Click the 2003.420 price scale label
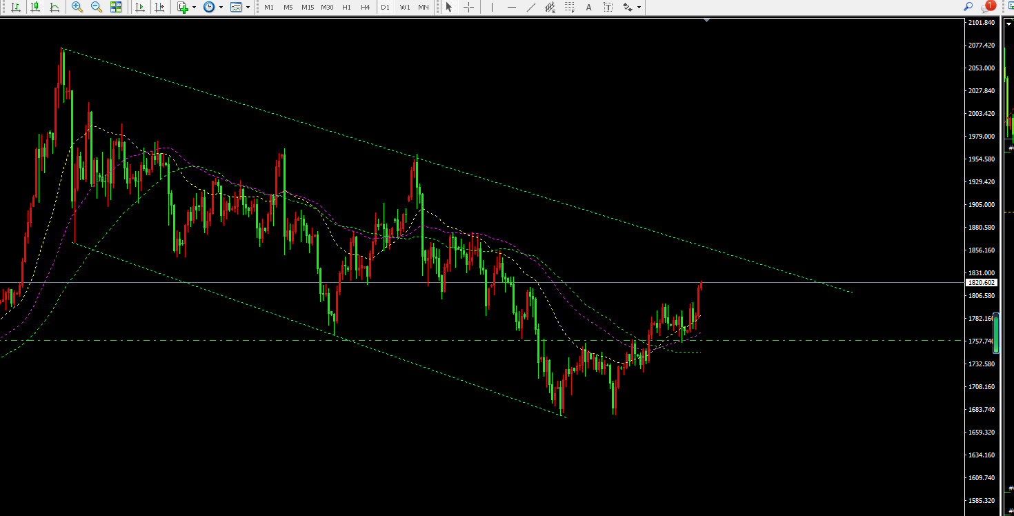 tap(982, 114)
